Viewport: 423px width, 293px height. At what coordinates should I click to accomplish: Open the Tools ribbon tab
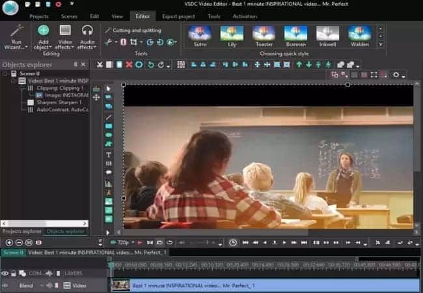tap(214, 16)
